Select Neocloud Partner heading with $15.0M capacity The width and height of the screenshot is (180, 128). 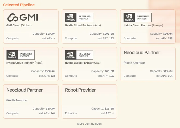pos(142,53)
